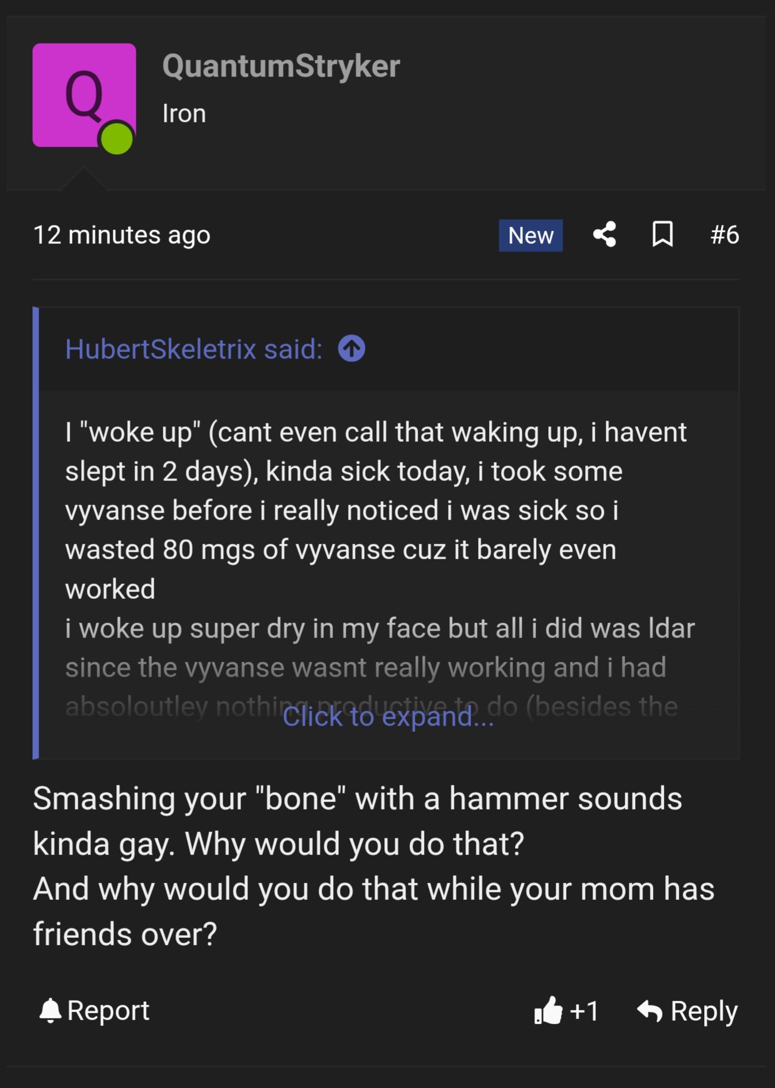Expand the quote with "Click to expand..."

[388, 716]
